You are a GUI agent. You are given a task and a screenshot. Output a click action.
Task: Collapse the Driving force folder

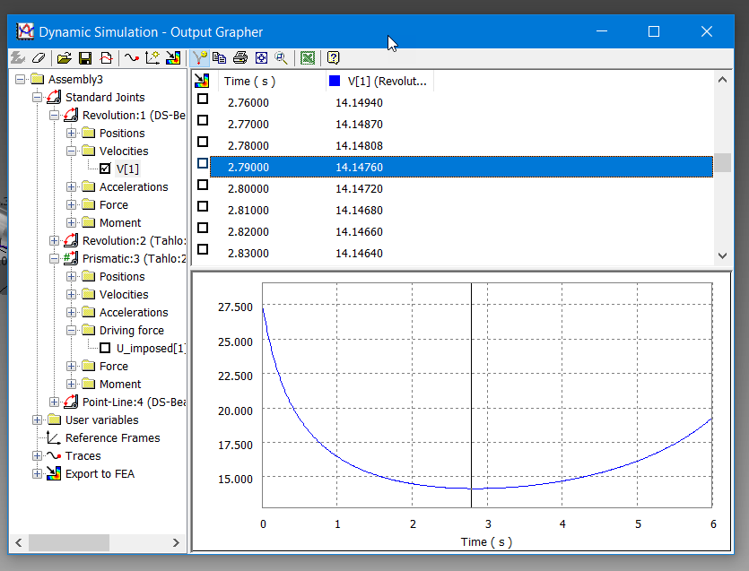[71, 331]
